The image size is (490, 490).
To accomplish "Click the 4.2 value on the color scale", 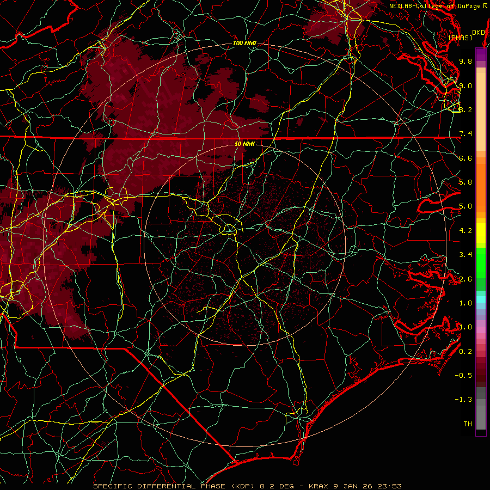I will (465, 231).
